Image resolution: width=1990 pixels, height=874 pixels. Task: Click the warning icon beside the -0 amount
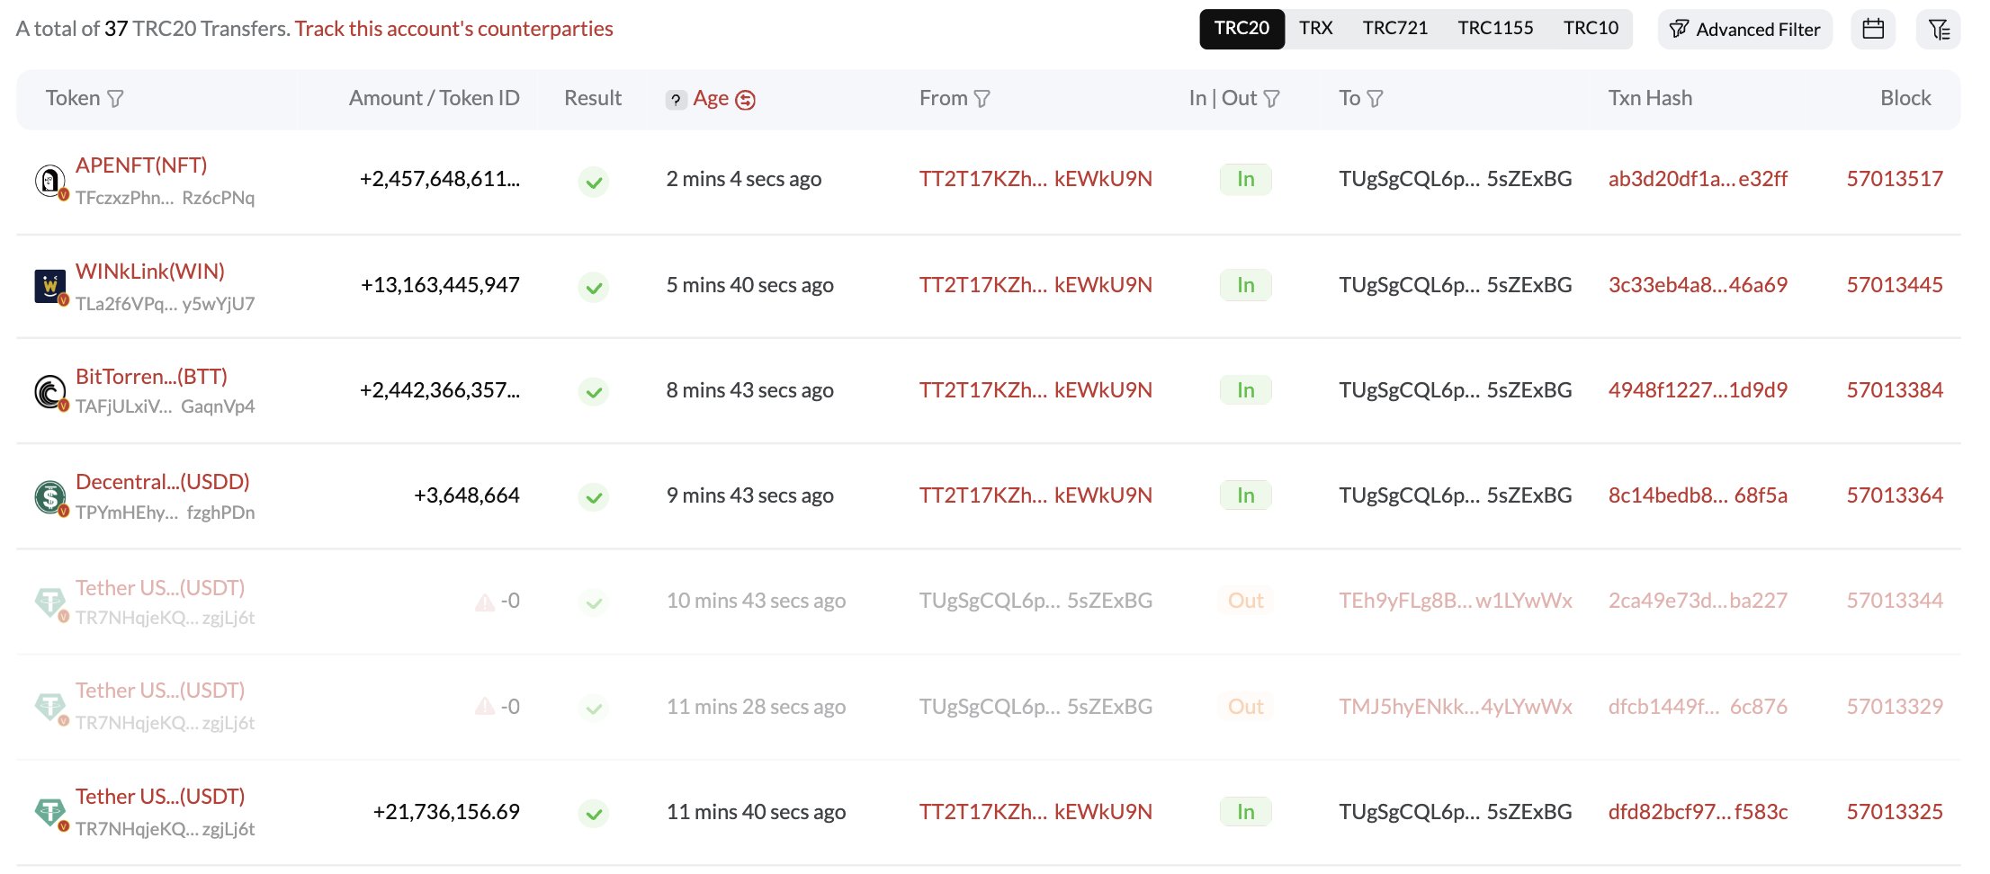point(484,601)
